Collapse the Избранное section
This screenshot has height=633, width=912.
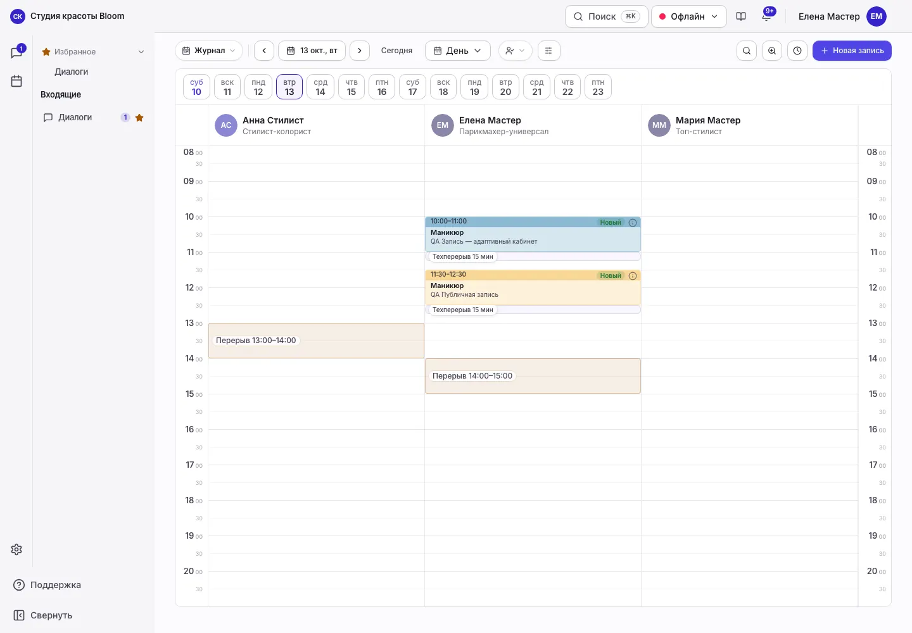[141, 52]
